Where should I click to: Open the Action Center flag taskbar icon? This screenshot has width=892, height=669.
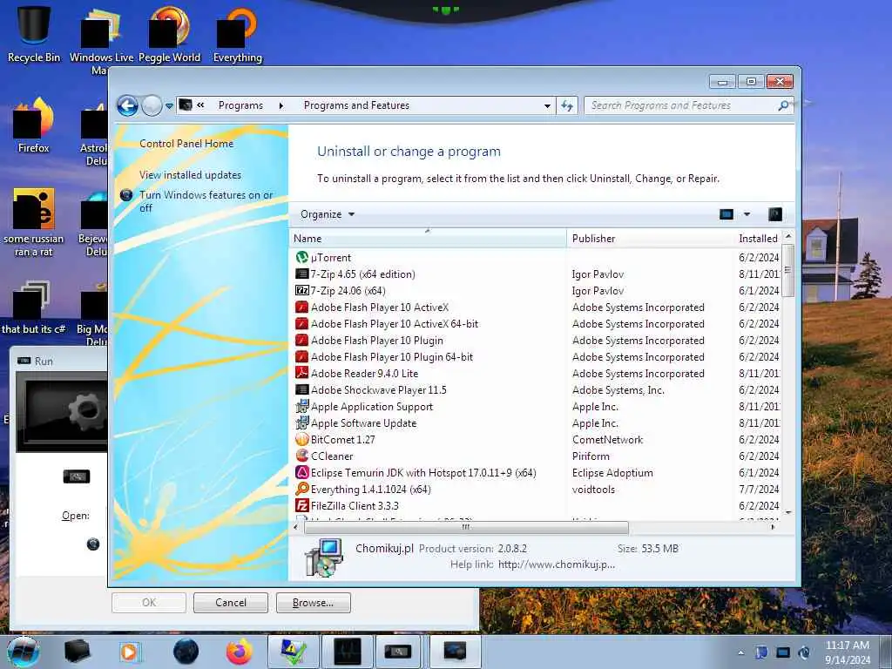[x=761, y=652]
